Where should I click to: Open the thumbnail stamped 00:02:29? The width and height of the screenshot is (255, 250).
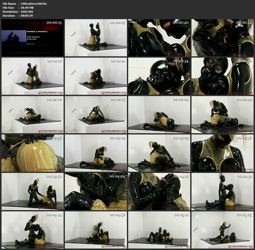point(159,114)
